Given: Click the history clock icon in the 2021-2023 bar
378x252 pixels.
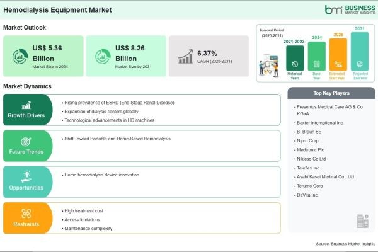Looking at the screenshot, I should click(295, 64).
